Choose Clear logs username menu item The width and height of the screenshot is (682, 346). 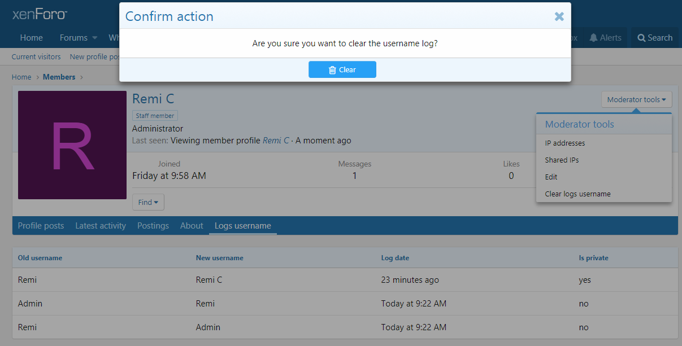point(577,194)
